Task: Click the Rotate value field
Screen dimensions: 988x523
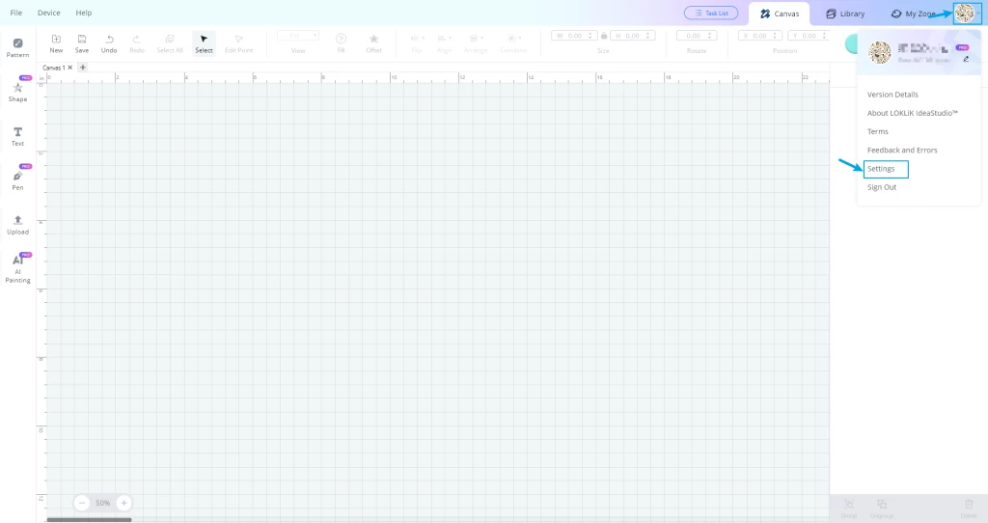Action: [x=697, y=36]
